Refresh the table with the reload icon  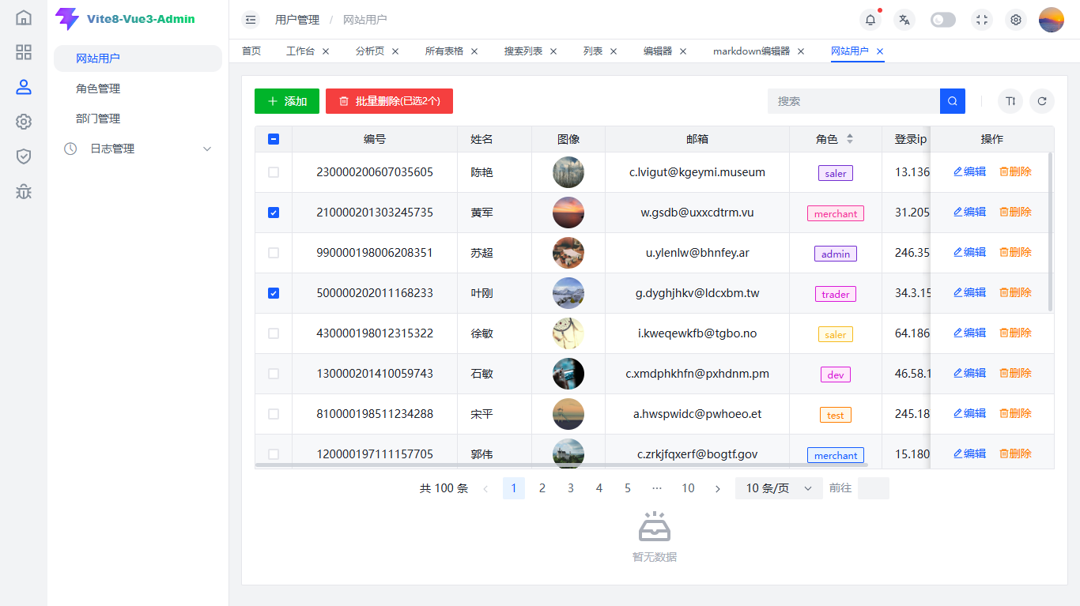tap(1042, 101)
